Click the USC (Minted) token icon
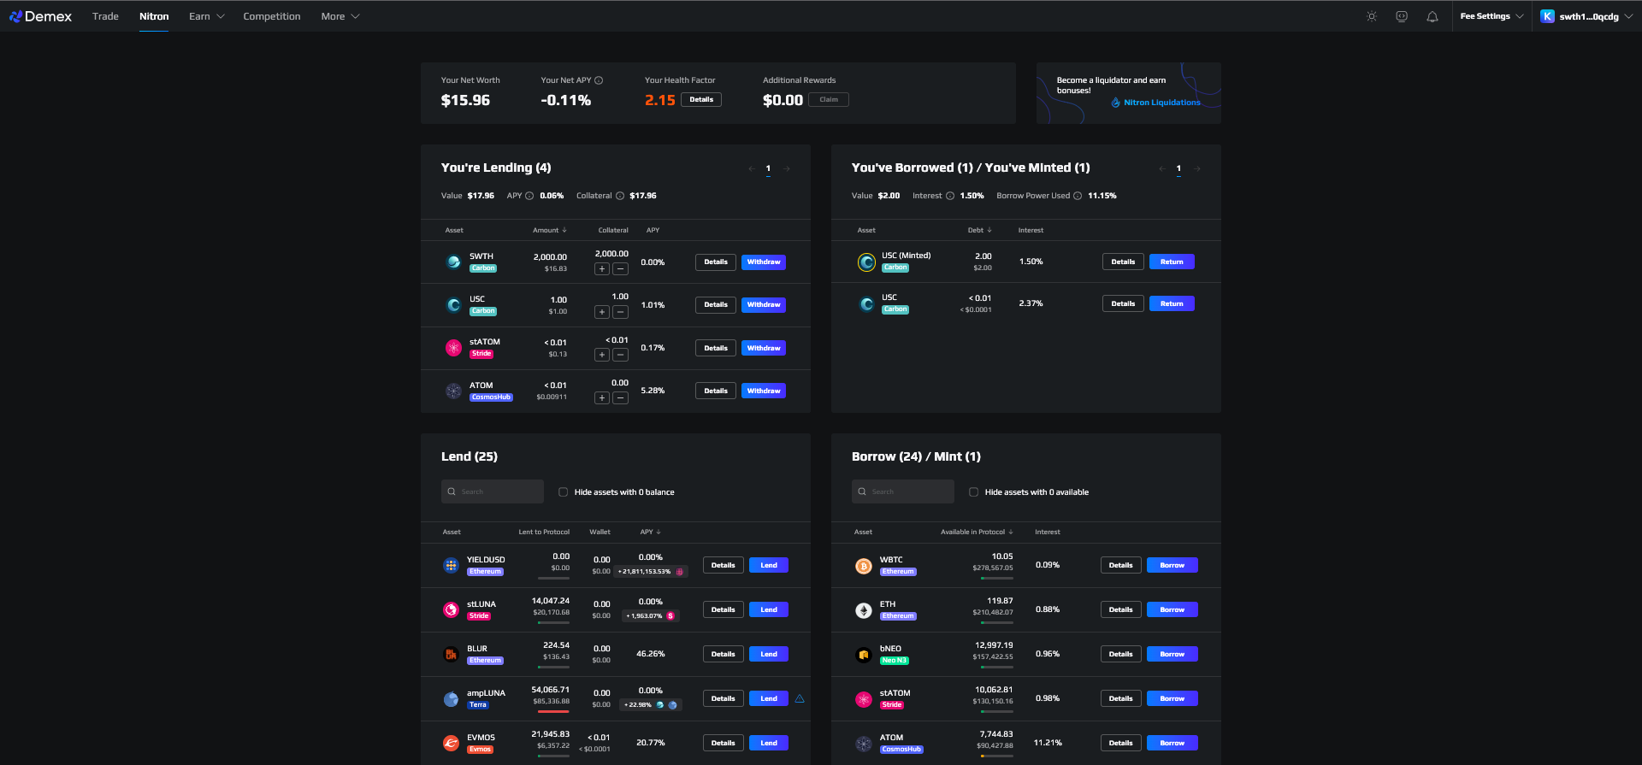The image size is (1642, 765). (866, 262)
